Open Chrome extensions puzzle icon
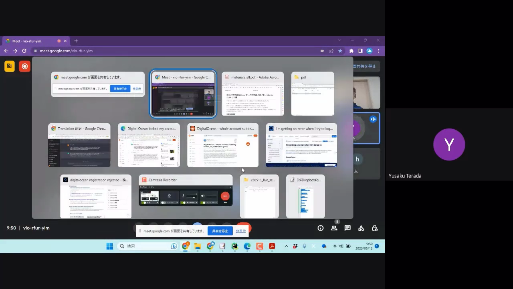This screenshot has width=513, height=289. click(x=351, y=51)
